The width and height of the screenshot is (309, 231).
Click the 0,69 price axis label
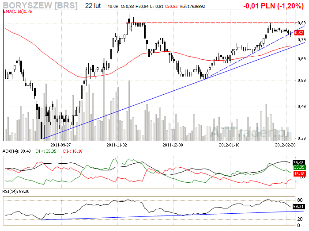click(x=301, y=59)
